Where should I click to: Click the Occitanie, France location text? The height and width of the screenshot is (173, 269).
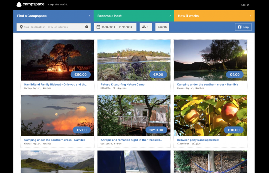[111, 143]
